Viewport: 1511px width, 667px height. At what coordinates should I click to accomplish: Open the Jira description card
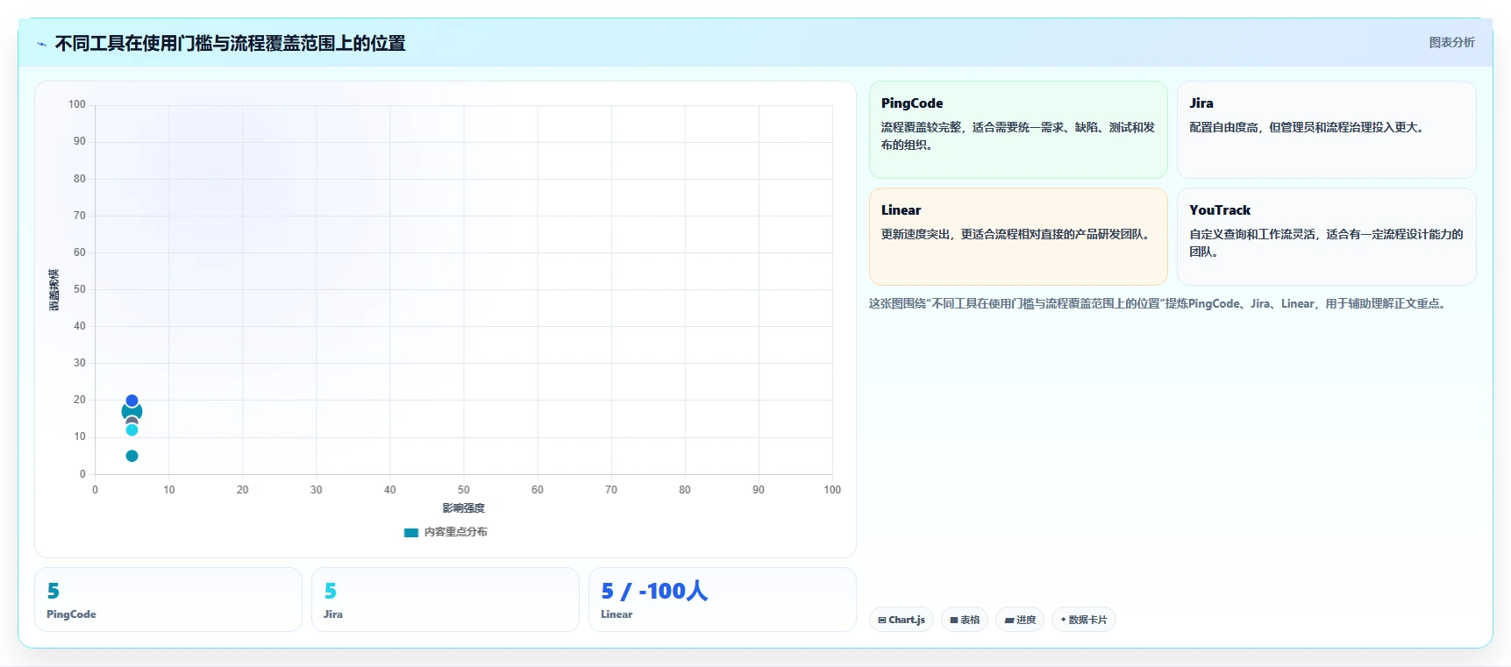point(1326,130)
